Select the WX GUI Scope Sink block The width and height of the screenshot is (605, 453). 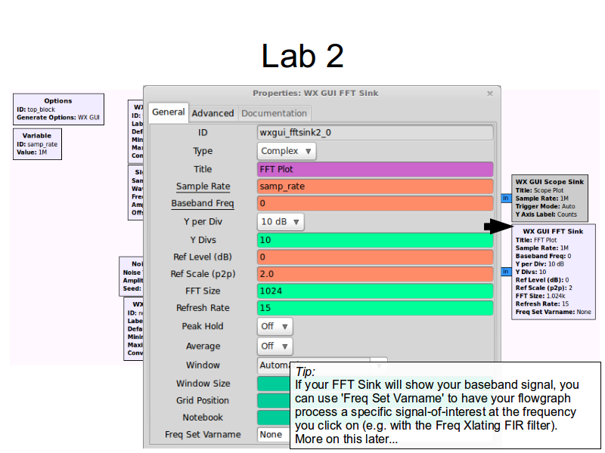click(x=550, y=198)
